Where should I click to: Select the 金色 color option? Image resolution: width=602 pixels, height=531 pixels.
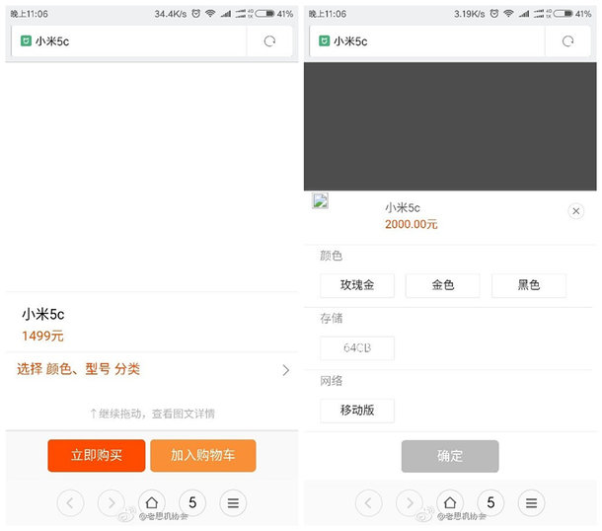(x=443, y=285)
